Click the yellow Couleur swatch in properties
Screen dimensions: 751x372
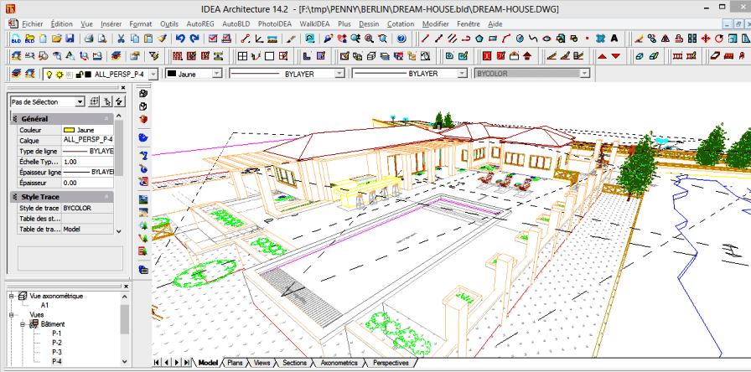[x=69, y=130]
